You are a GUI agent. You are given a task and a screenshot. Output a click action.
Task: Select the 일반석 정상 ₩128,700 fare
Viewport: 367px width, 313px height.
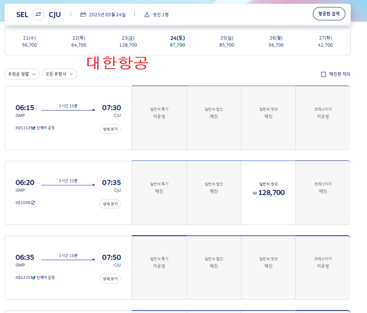[x=268, y=192]
